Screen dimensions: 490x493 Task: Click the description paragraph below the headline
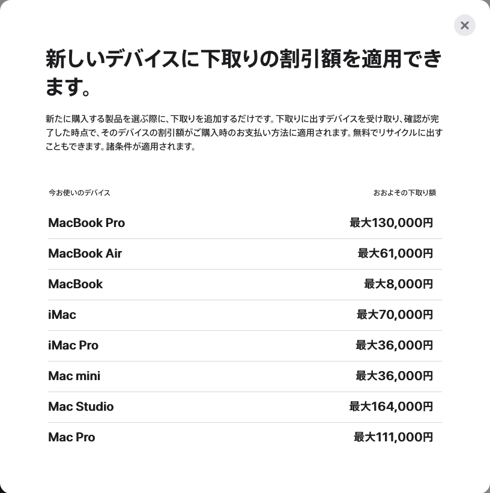click(x=244, y=133)
